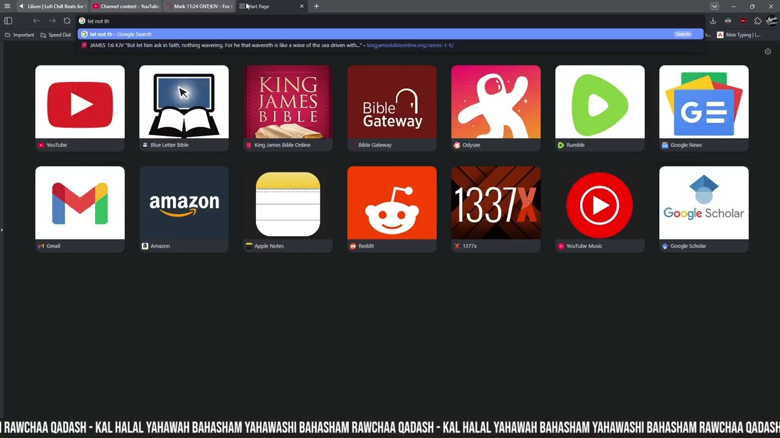Image resolution: width=780 pixels, height=438 pixels.
Task: Switch to the Mark 11:24 GNT;KJV tab
Action: pyautogui.click(x=199, y=6)
